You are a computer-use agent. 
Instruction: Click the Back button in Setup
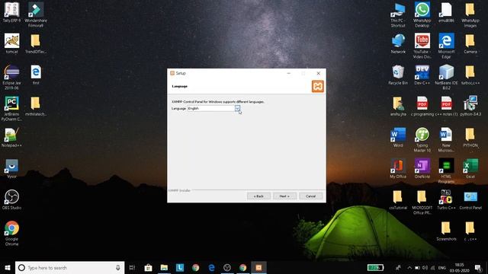(x=258, y=196)
